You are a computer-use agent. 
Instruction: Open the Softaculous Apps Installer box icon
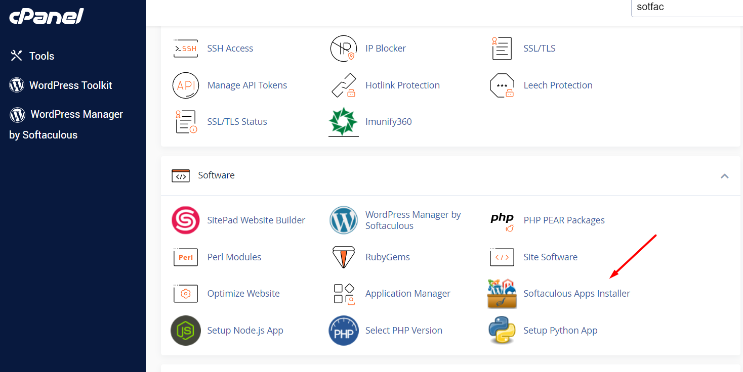(502, 294)
